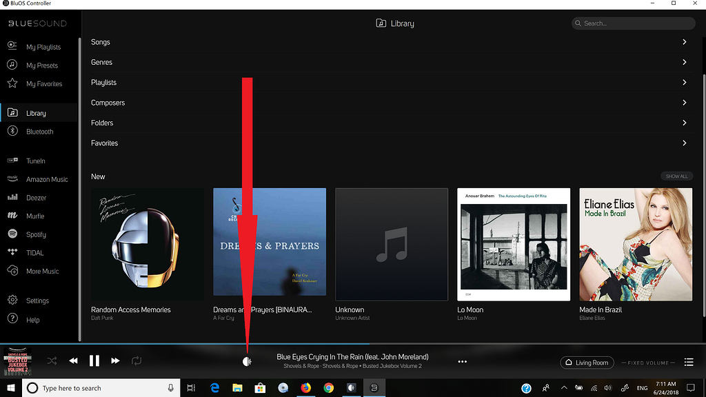Skip to the next track
Viewport: 706px width, 397px height.
(x=115, y=360)
